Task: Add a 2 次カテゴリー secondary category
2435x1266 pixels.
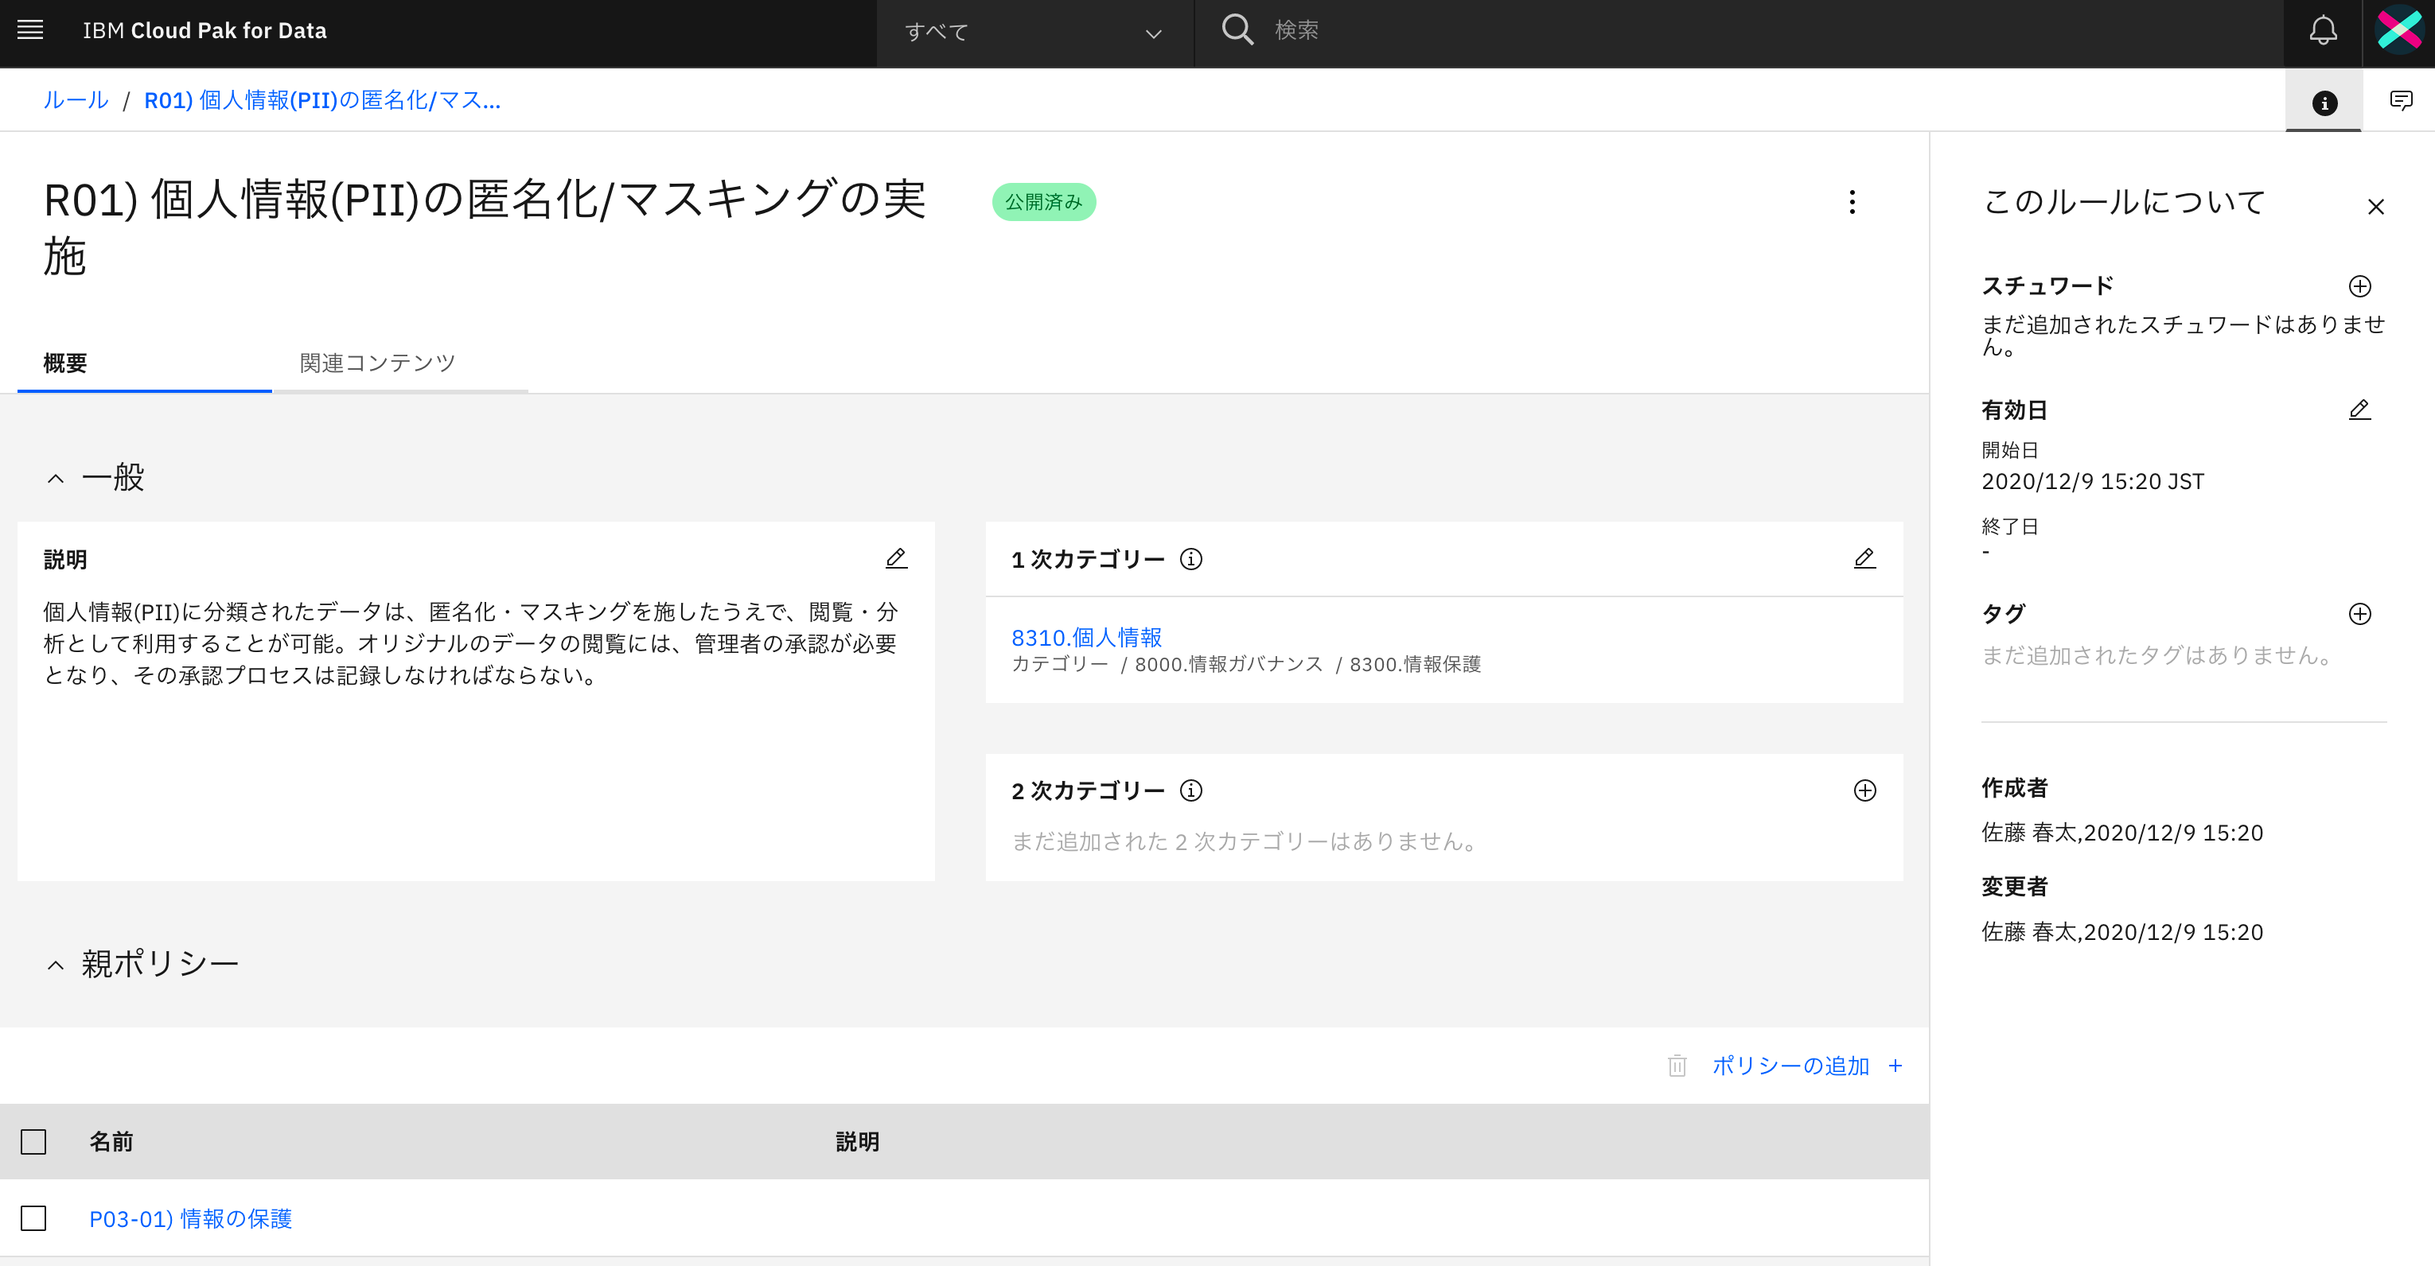Action: [1864, 790]
